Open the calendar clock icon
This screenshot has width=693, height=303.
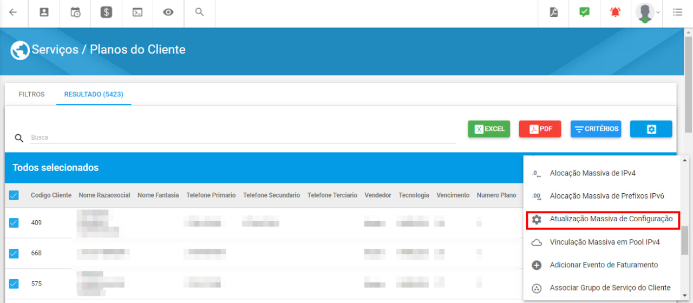[75, 12]
